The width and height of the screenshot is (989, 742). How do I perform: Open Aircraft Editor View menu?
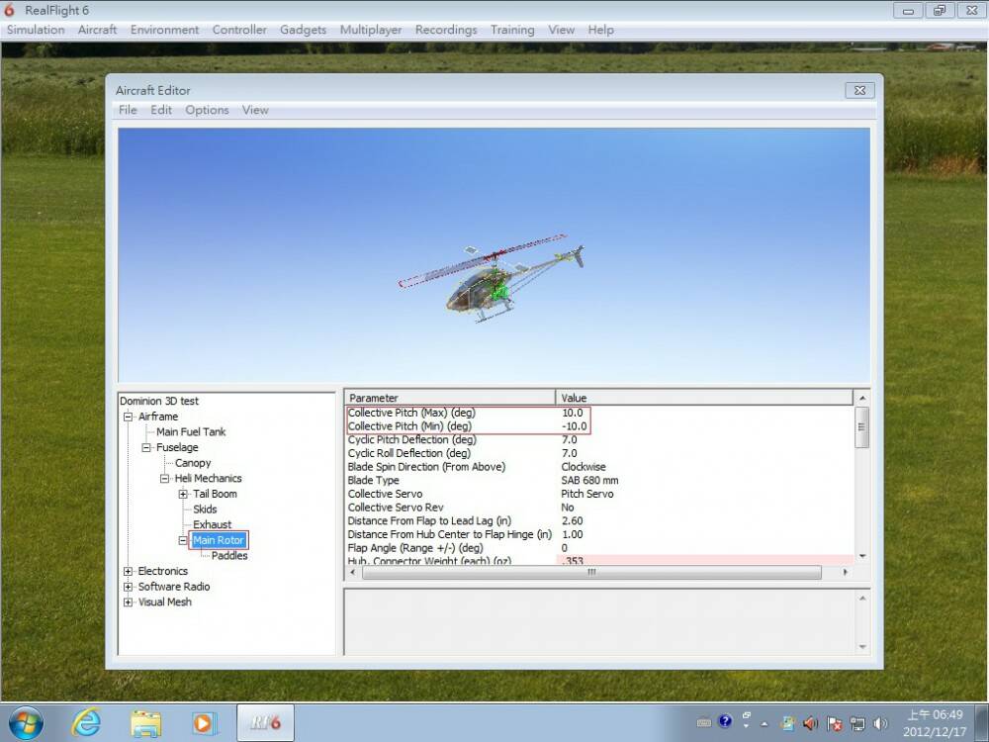(x=255, y=110)
